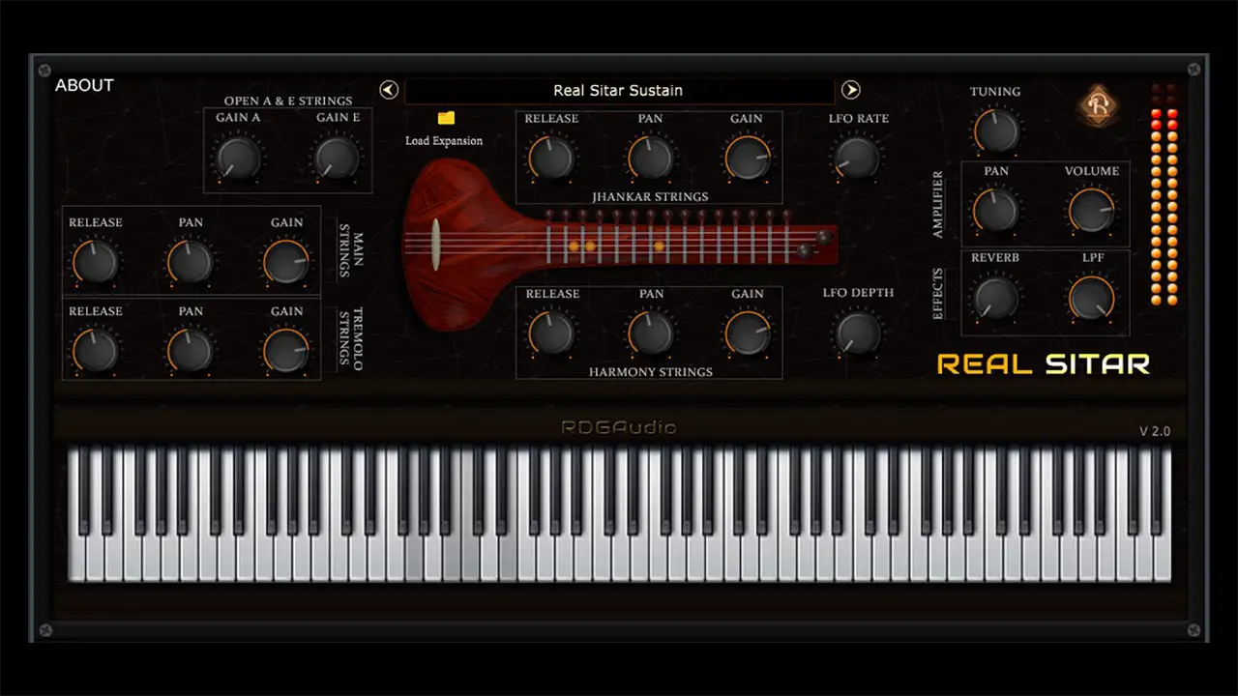The height and width of the screenshot is (696, 1238).
Task: Click the Harmony Strings GAIN knob
Action: pos(748,333)
